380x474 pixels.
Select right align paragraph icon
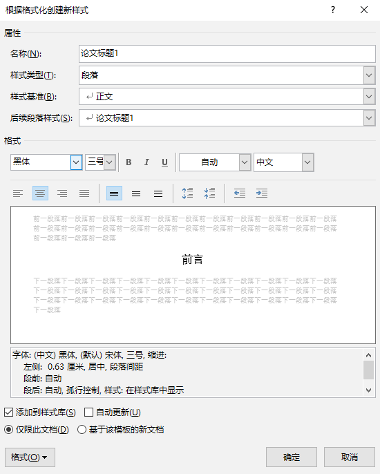(x=62, y=193)
